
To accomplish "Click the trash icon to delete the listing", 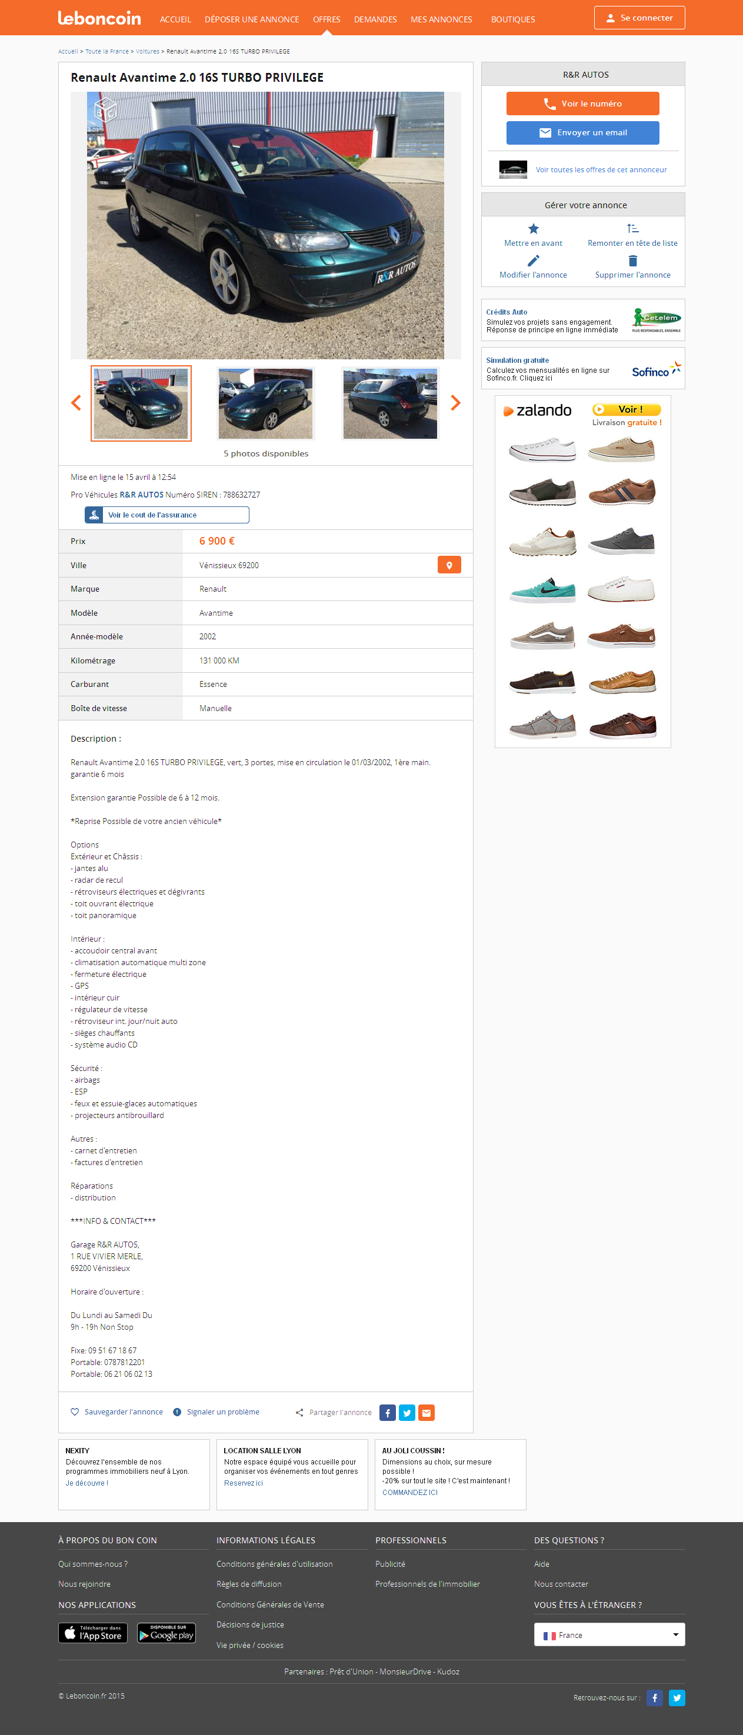I will [632, 261].
